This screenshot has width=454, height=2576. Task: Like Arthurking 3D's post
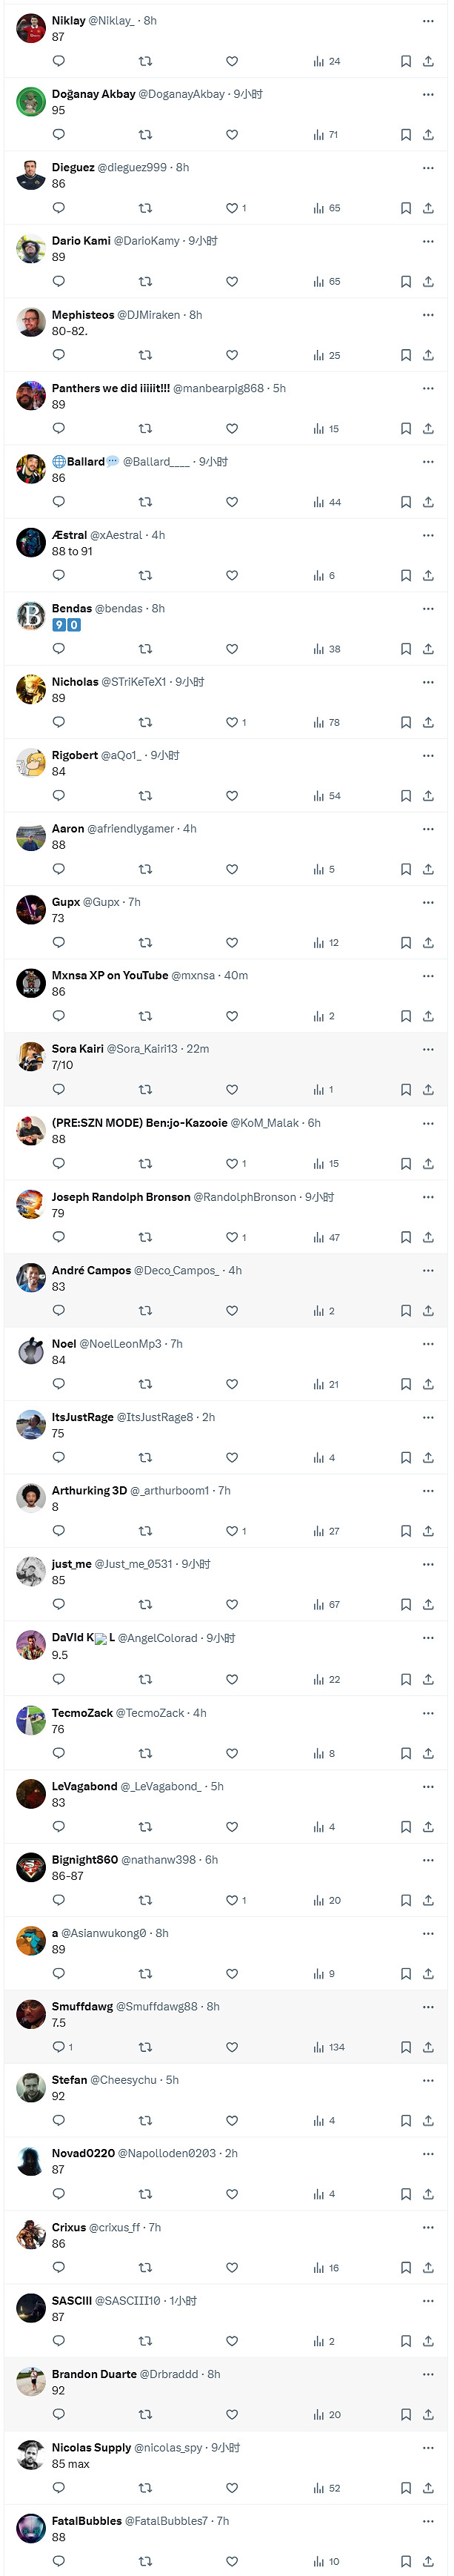[232, 1531]
